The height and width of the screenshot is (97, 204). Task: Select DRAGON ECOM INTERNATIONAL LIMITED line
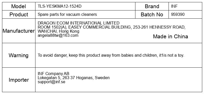click(x=79, y=23)
